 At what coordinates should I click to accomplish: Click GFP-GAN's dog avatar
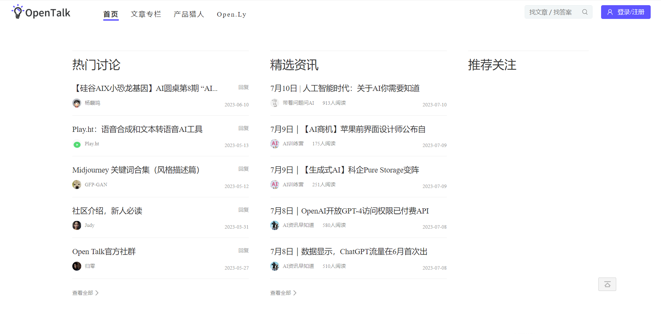(77, 185)
